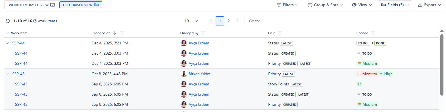
Task: Open Group & Sort menu
Action: pos(325,5)
